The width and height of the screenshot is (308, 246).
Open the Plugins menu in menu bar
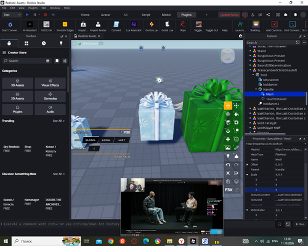(x=33, y=8)
